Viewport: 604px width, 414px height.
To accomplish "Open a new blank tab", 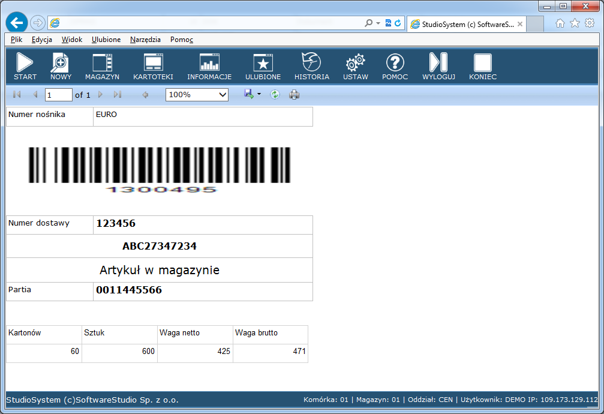I will [x=534, y=24].
